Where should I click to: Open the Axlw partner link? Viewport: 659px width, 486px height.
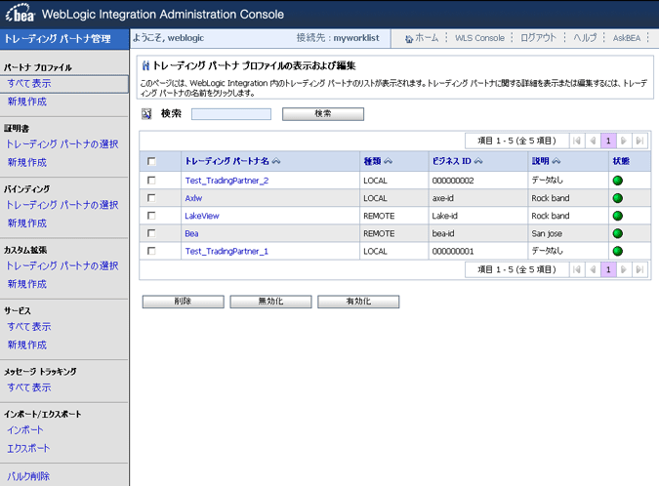click(193, 198)
